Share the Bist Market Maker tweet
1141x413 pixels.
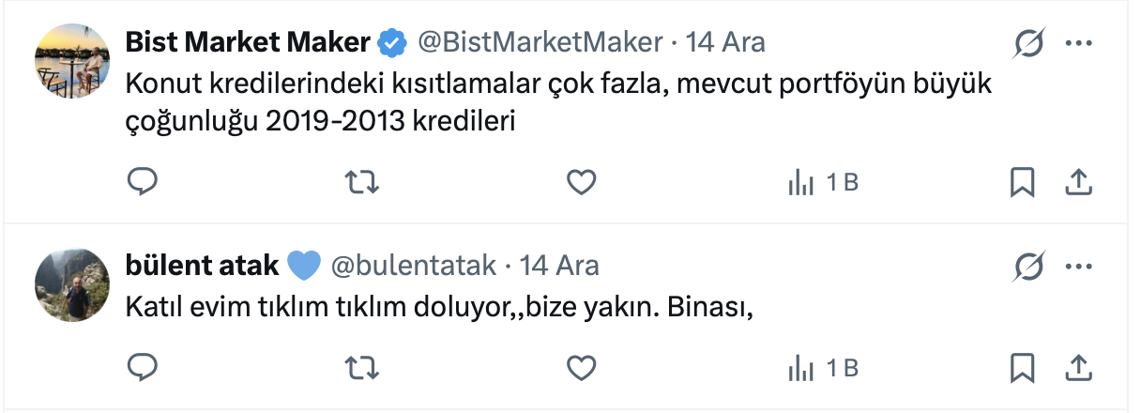coord(1079,182)
